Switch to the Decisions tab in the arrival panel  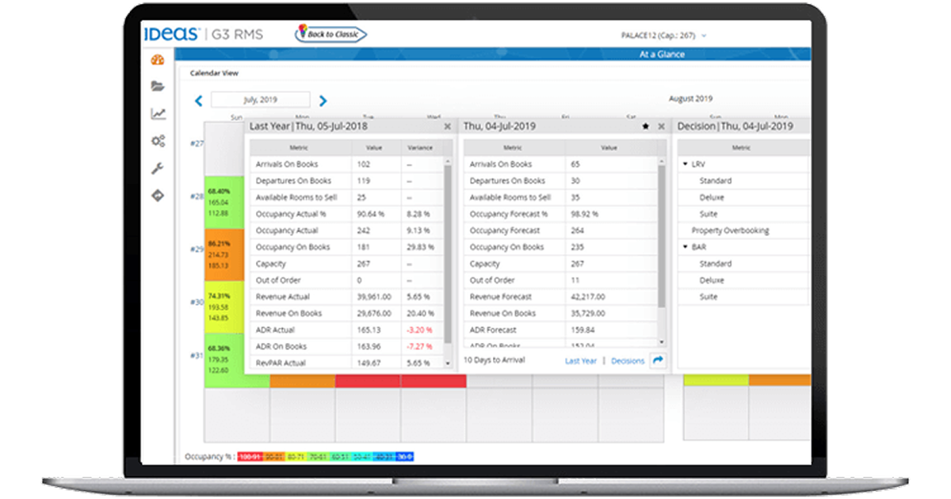coord(627,360)
